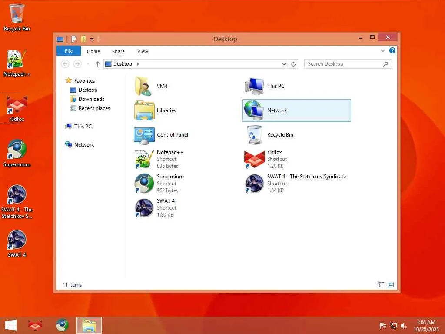Switch to large thumbnails view icon
This screenshot has height=334, width=445.
pos(391,284)
